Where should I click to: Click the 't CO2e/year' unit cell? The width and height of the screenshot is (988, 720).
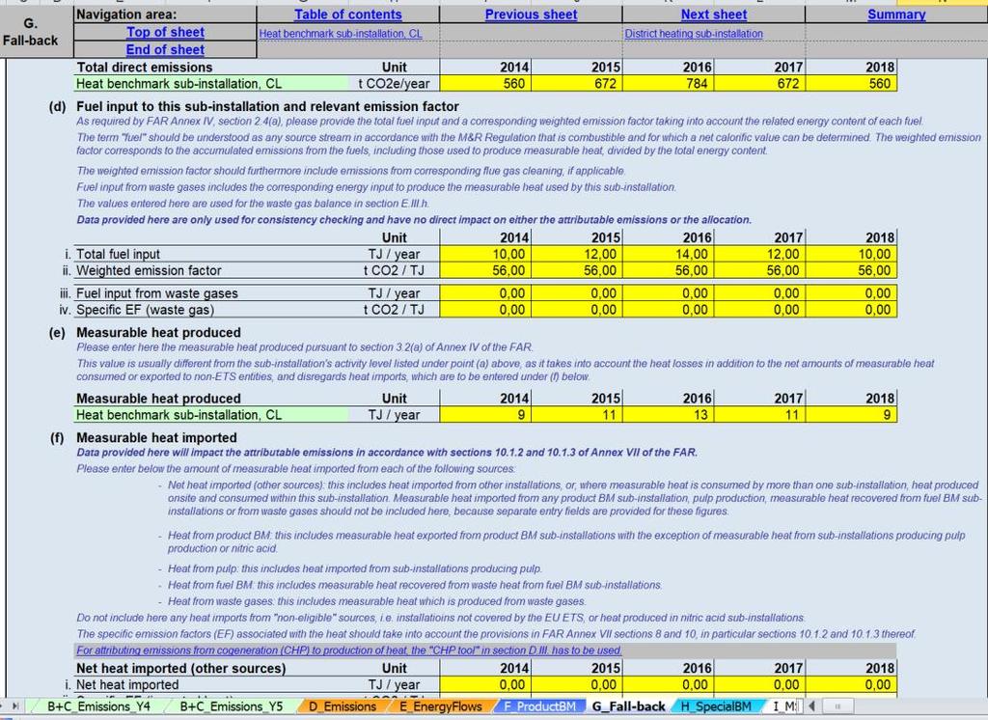(x=394, y=83)
